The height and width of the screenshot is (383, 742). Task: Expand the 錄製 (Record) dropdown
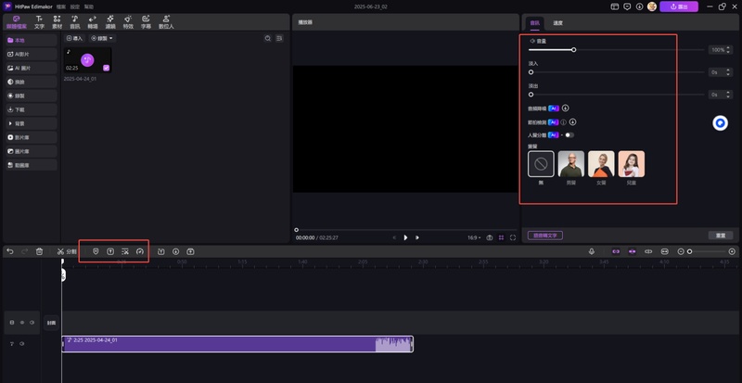[101, 39]
